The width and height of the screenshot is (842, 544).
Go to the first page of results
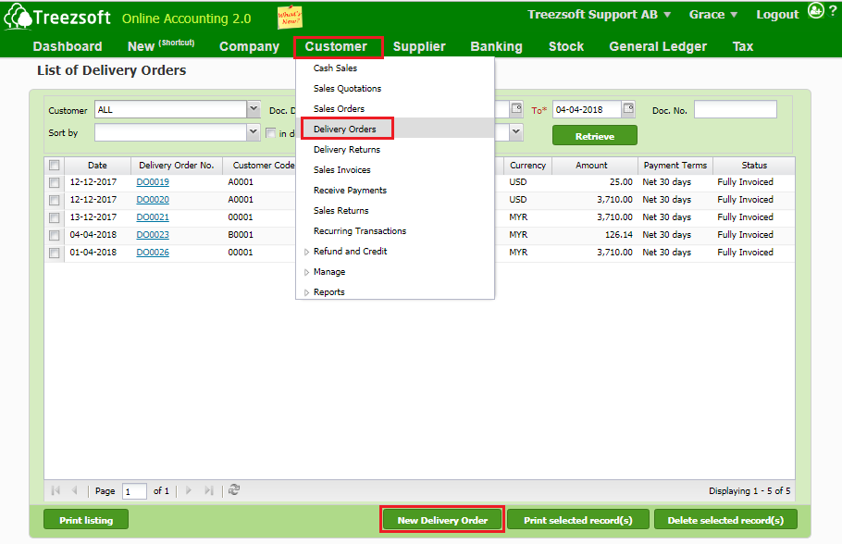(56, 490)
